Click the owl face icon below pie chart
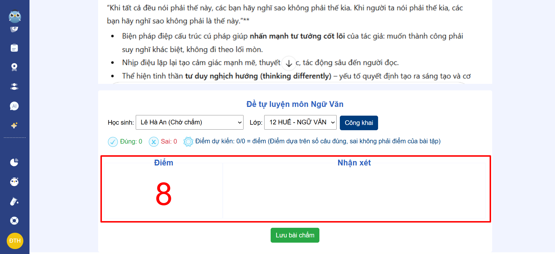Image resolution: width=555 pixels, height=254 pixels. [14, 182]
